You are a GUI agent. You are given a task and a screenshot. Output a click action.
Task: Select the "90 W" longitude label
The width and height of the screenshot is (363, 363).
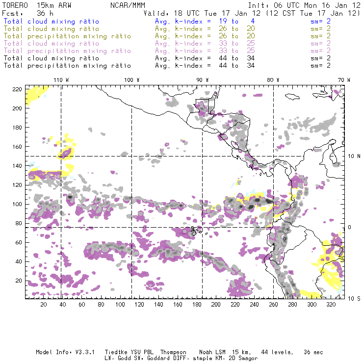click(203, 80)
